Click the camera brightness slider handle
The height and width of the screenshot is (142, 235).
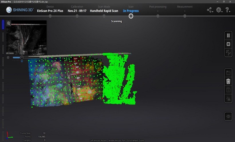(x=22, y=58)
